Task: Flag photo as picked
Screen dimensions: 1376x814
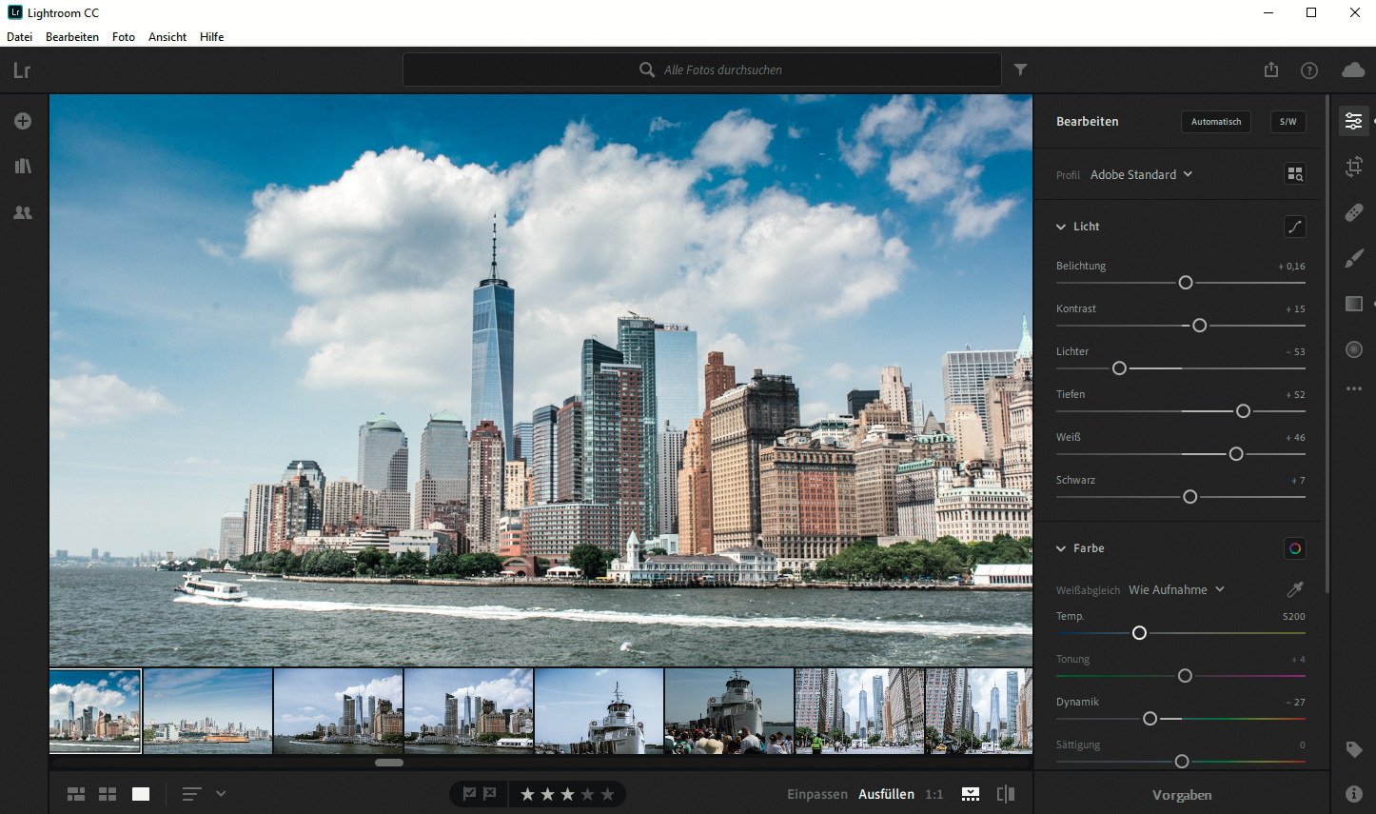Action: tap(469, 794)
